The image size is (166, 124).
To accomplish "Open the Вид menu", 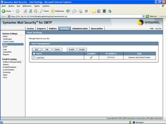I will click(x=18, y=6).
